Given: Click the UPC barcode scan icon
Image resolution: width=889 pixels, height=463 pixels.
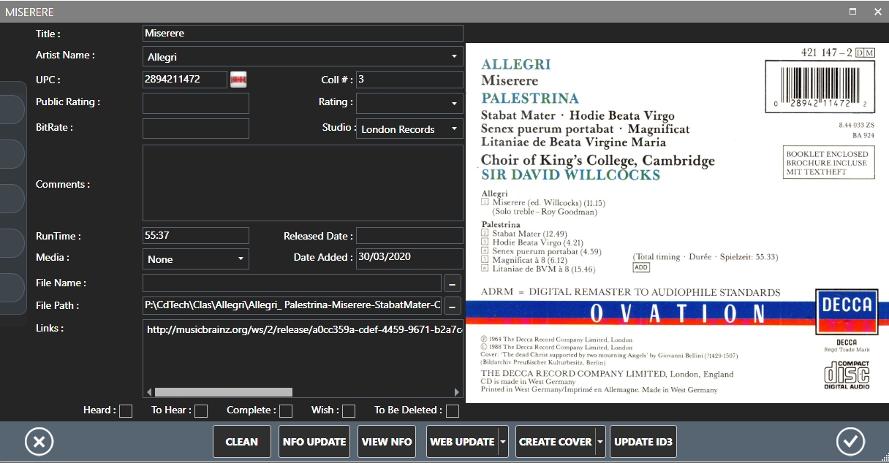Looking at the screenshot, I should pos(238,80).
